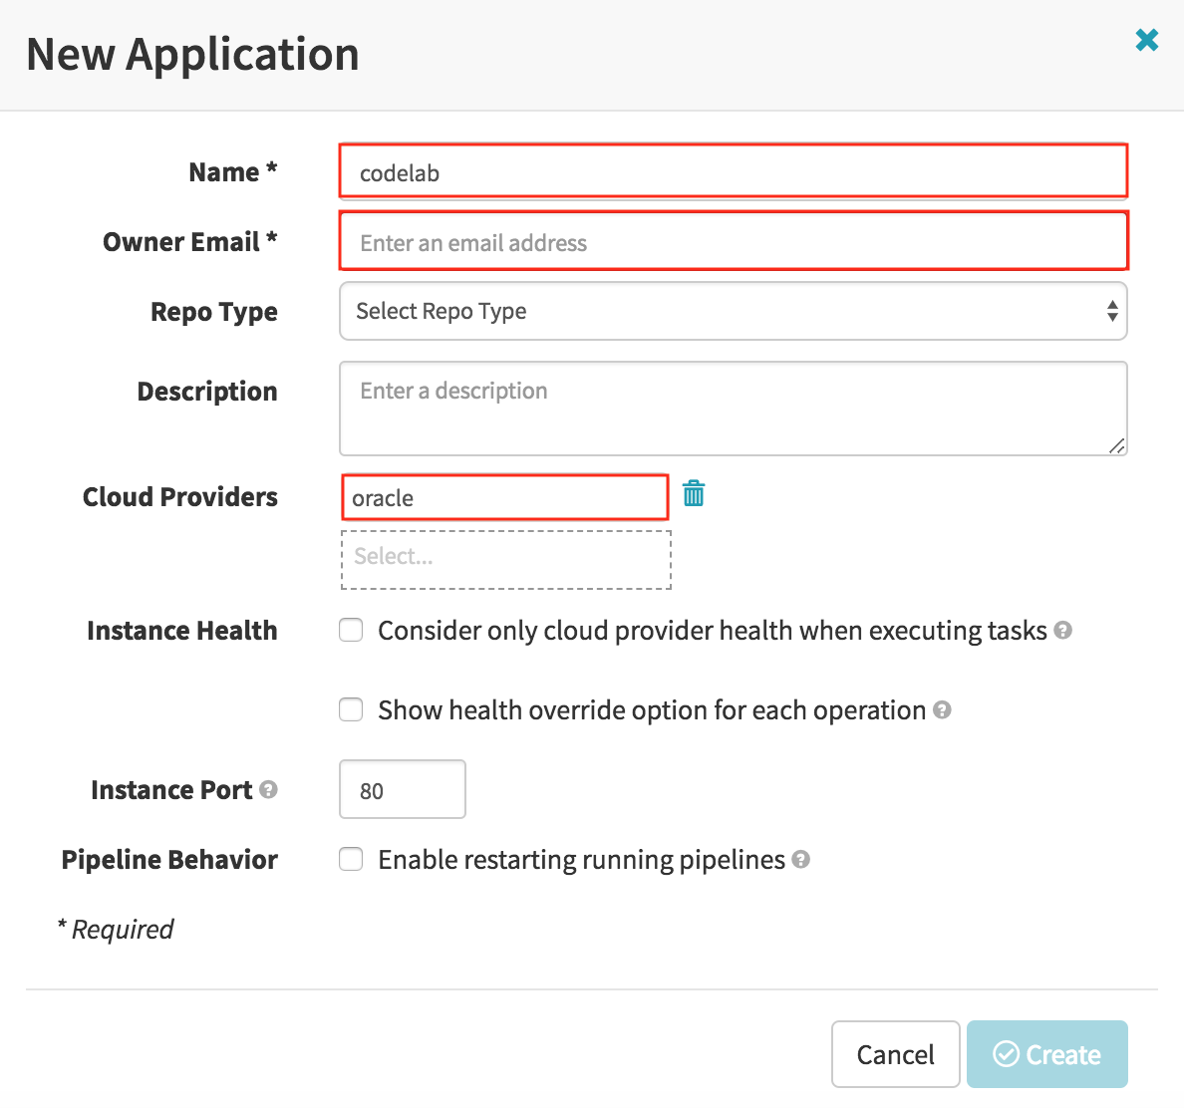Open the Select Repo Type dropdown

coord(733,311)
